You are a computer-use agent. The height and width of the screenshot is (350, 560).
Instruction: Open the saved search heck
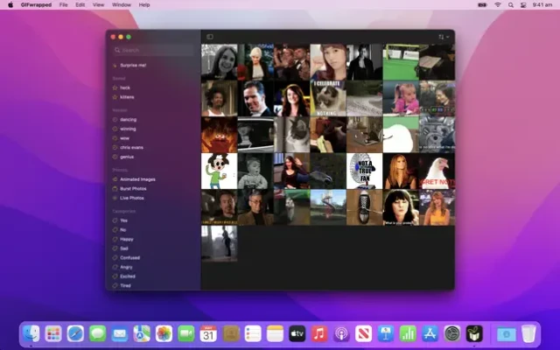coord(124,87)
